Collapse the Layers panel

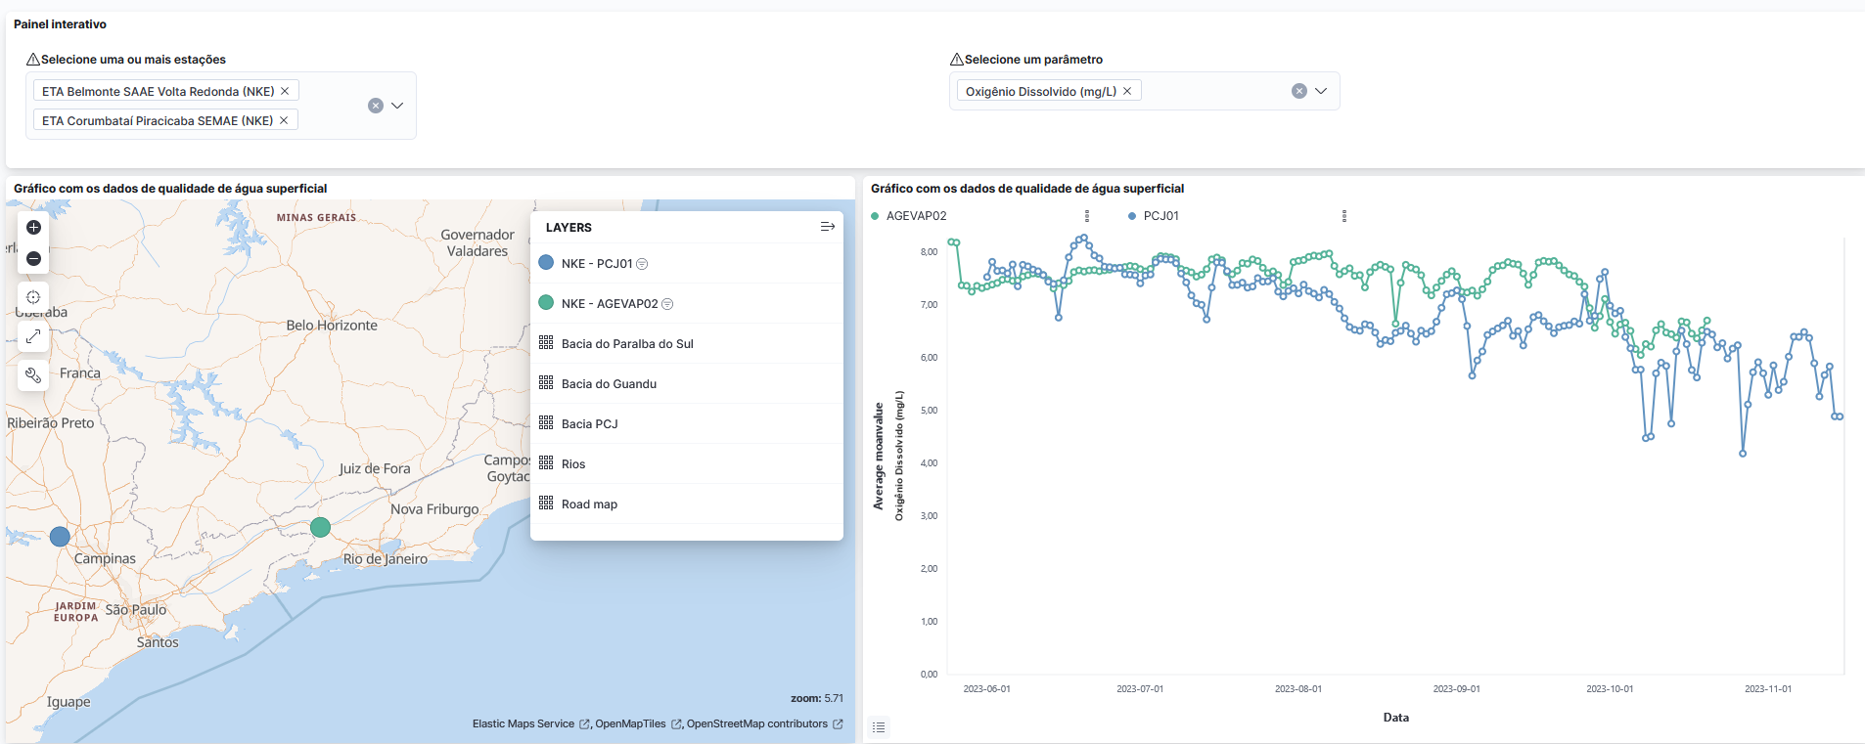[x=827, y=227]
